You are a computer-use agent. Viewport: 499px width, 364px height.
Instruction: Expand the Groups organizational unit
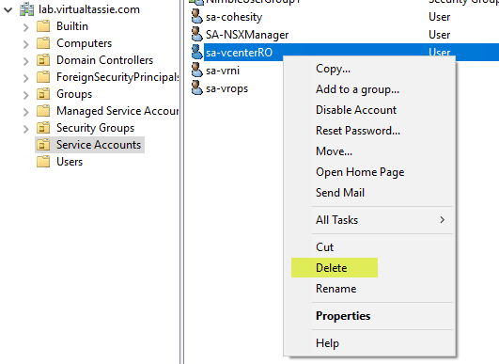[x=26, y=95]
